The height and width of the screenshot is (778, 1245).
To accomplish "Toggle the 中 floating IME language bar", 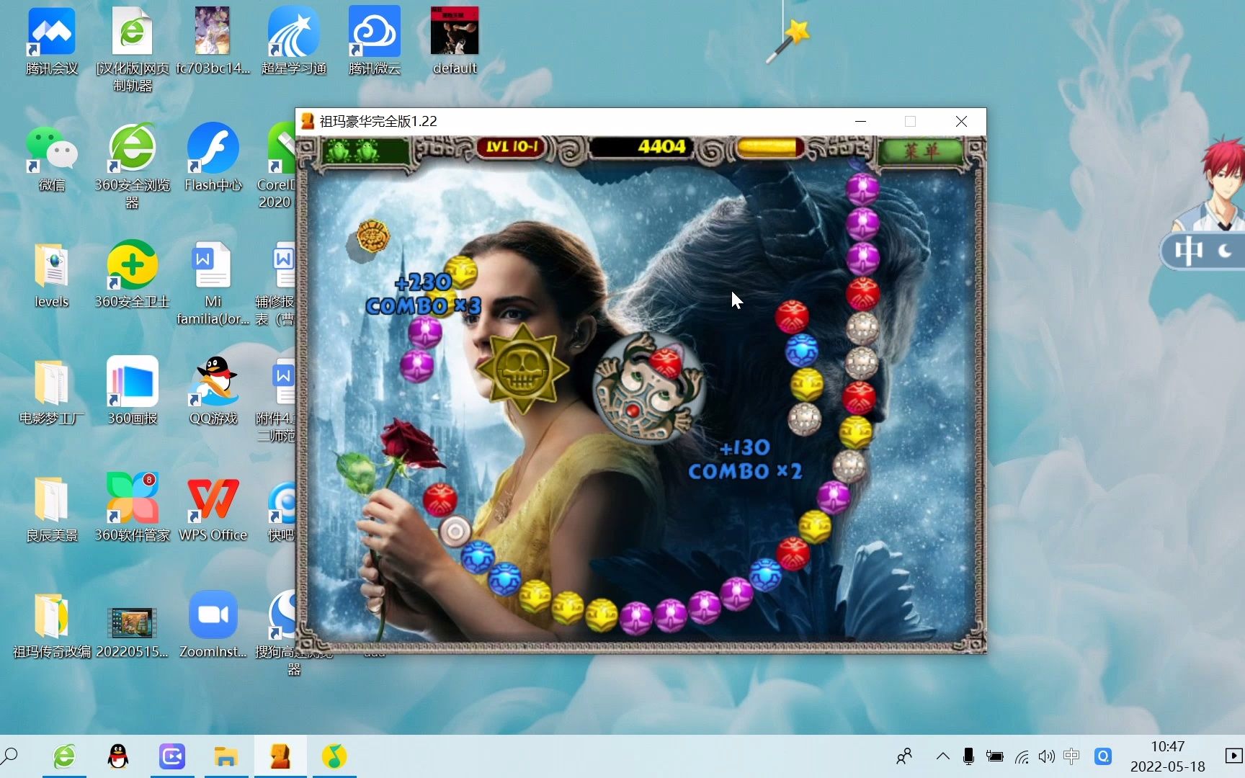I will (1187, 251).
